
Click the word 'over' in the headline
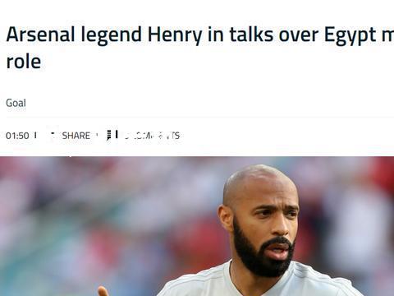click(x=299, y=35)
